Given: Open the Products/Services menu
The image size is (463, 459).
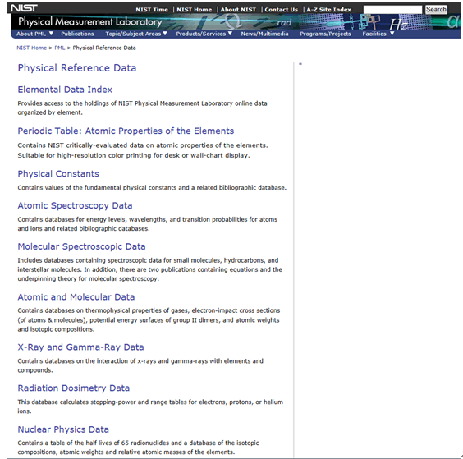Looking at the screenshot, I should 201,34.
